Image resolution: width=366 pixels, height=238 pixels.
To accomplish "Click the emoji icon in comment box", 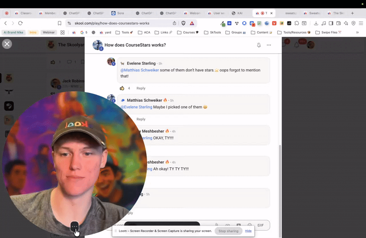I will 249,225.
